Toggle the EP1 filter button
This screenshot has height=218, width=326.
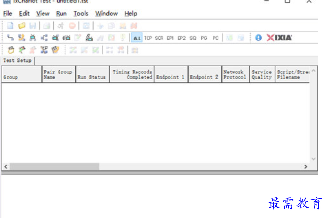170,38
